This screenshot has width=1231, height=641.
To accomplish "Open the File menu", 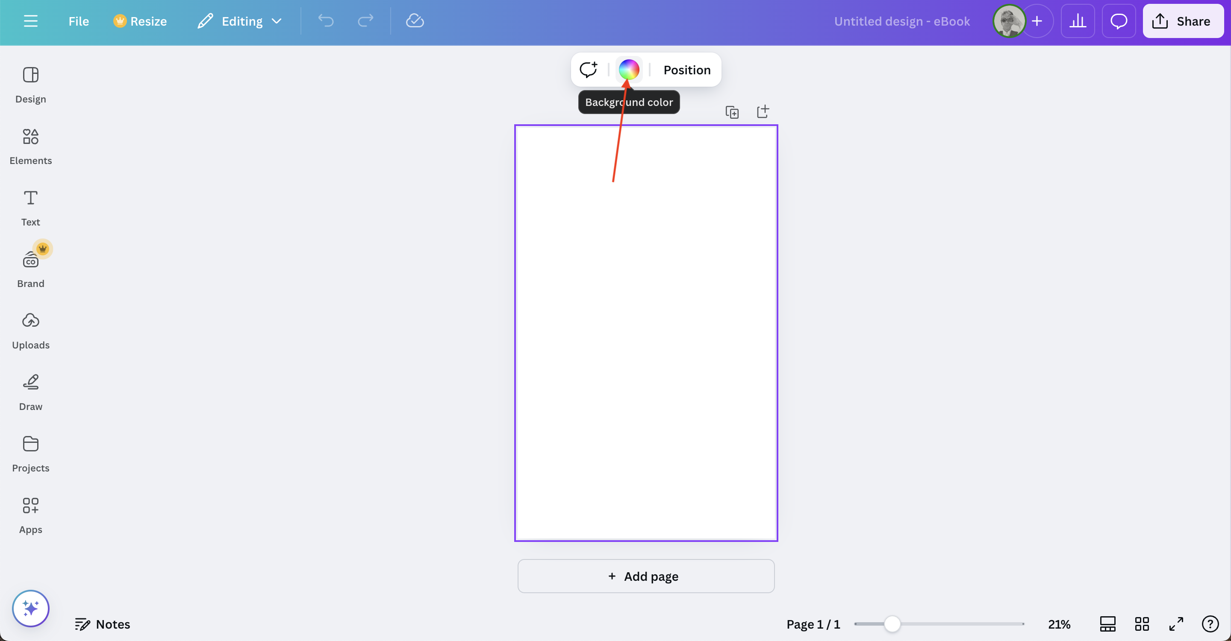I will click(x=78, y=21).
